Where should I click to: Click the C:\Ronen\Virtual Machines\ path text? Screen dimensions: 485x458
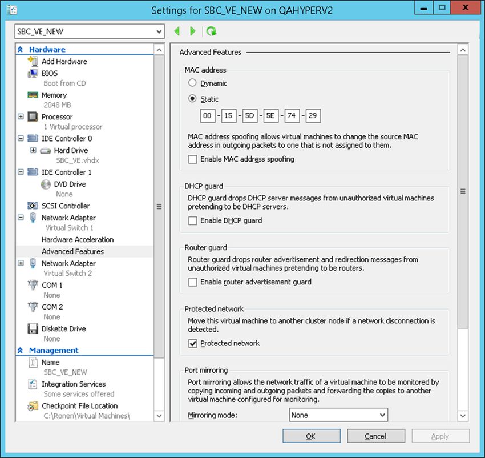87,416
